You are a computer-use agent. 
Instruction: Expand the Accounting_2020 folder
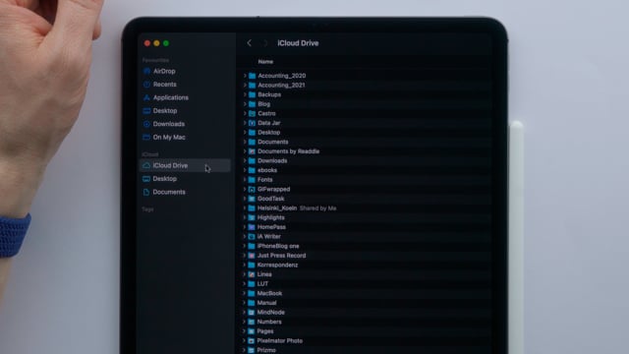pyautogui.click(x=245, y=76)
